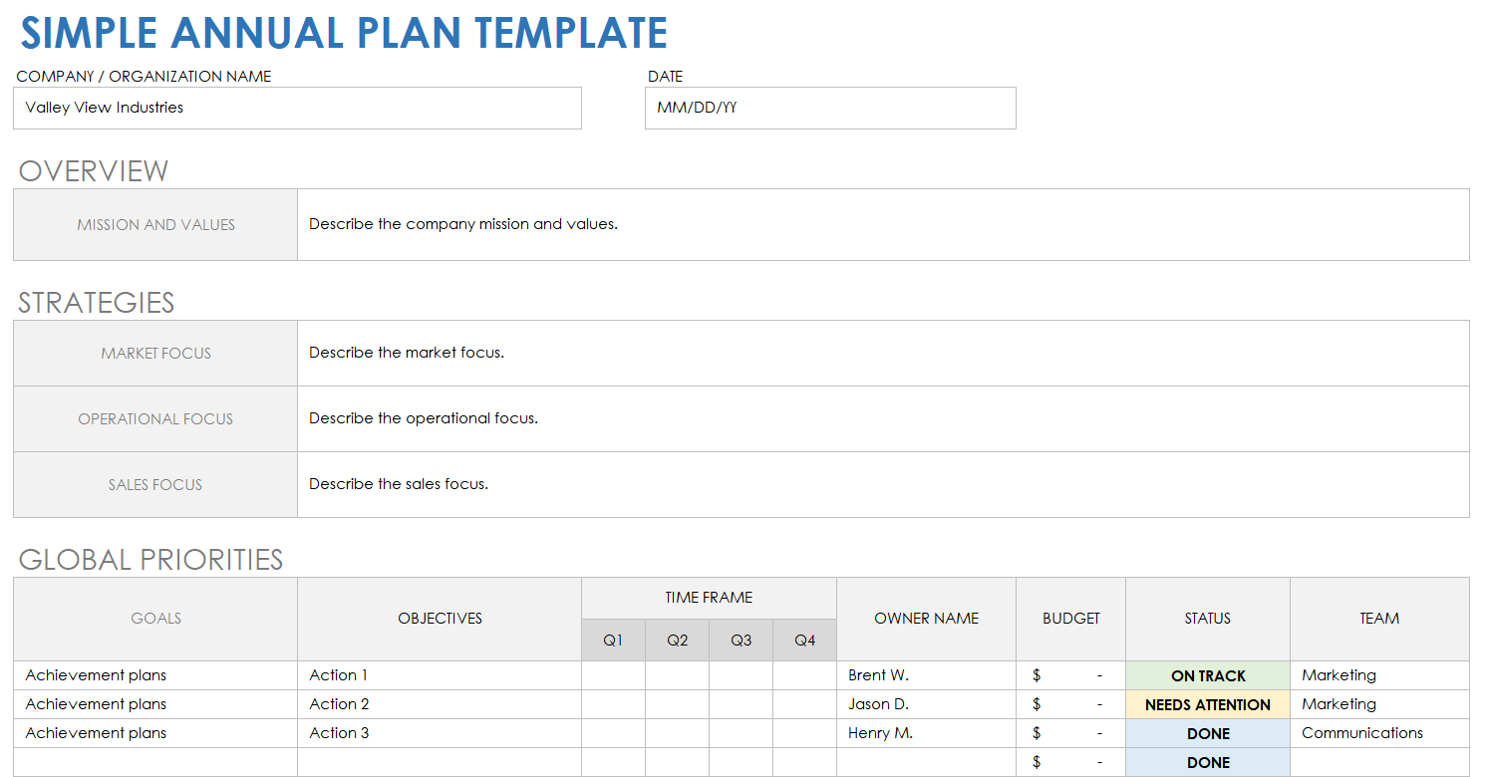Viewport: 1488px width, 777px height.
Task: Select the budget cell for Jason D.
Action: coord(1070,704)
